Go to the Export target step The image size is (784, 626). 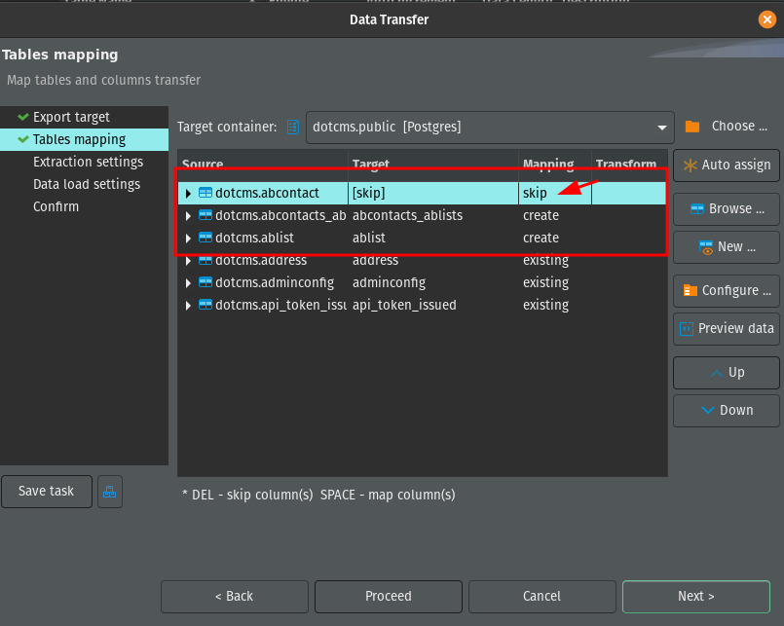click(x=71, y=117)
